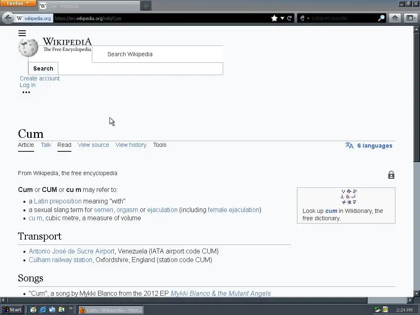This screenshot has height=315, width=420.
Task: Click the Wikipedia globe logo
Action: tap(28, 48)
